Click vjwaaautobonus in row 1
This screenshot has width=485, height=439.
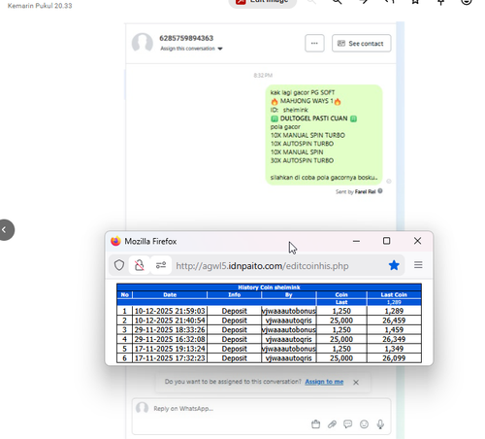click(x=289, y=311)
